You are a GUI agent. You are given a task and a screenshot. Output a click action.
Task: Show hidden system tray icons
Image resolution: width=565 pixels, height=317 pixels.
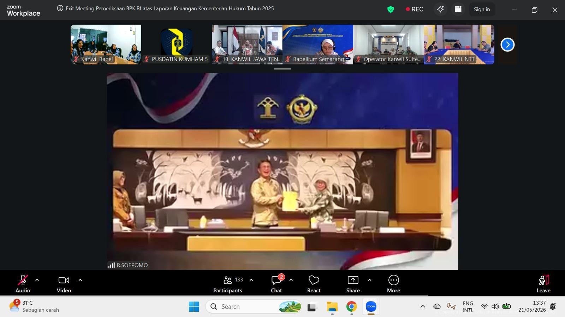pos(423,306)
